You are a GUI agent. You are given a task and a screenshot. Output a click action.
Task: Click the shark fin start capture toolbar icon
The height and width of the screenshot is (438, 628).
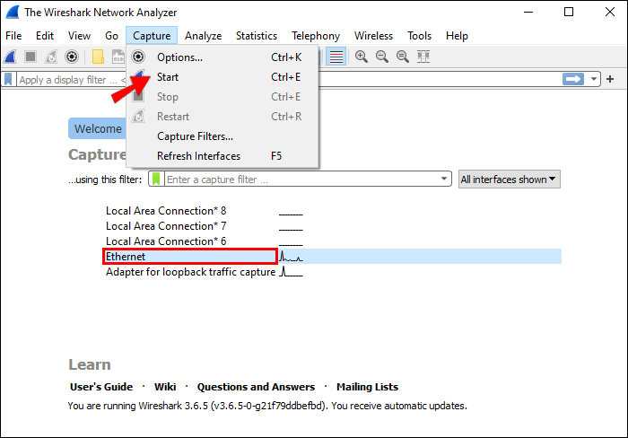[10, 57]
